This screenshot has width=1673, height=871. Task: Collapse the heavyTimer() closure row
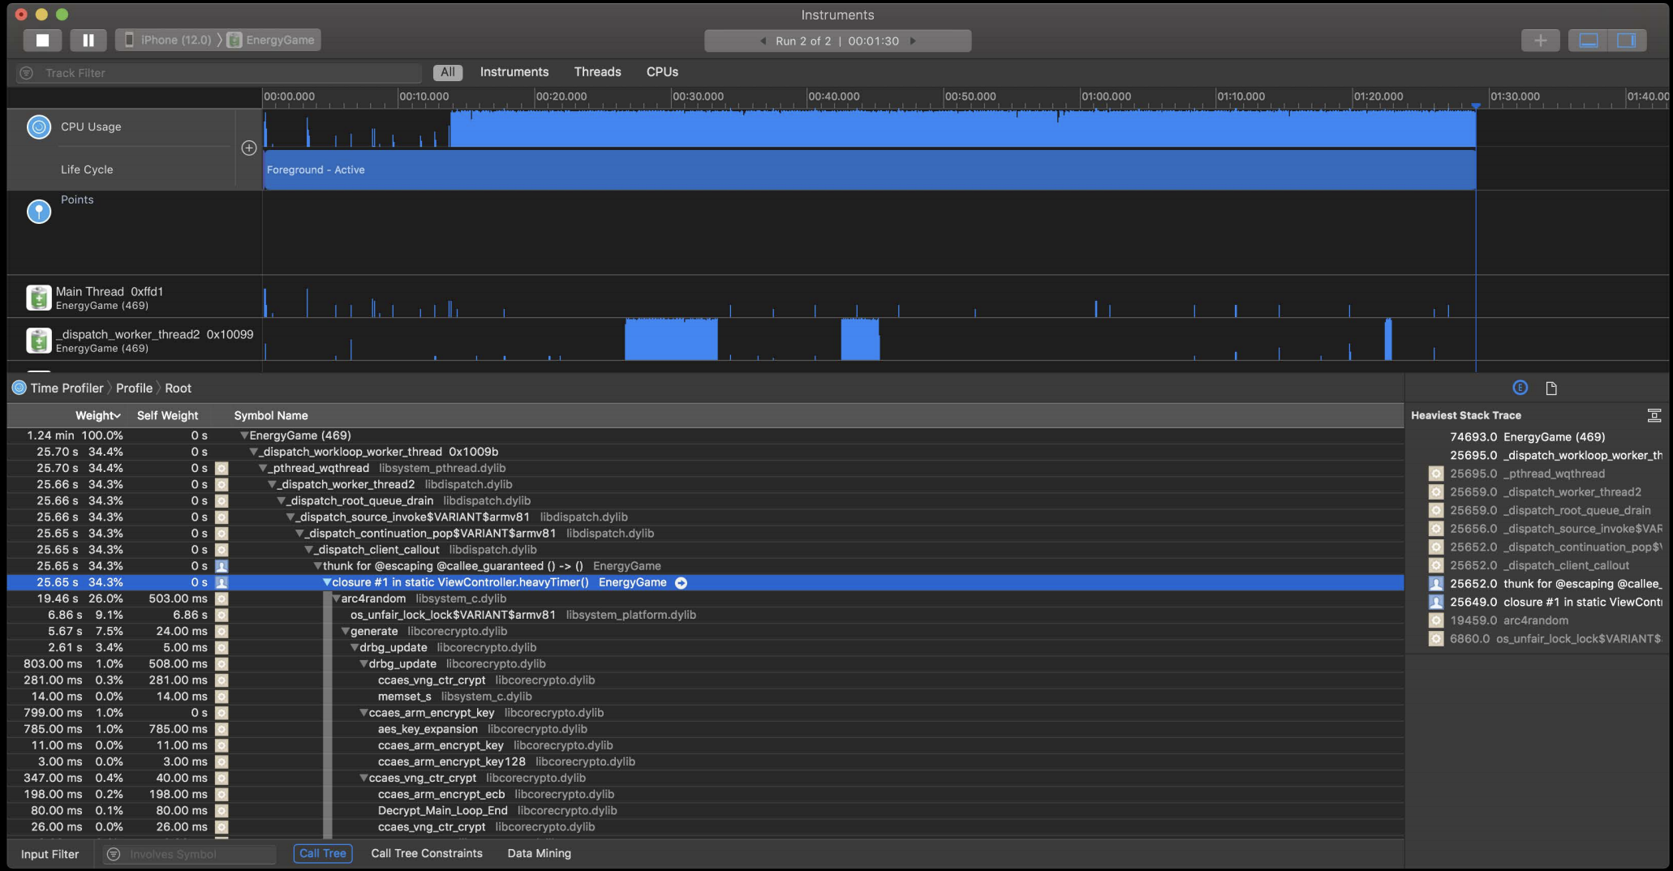327,582
